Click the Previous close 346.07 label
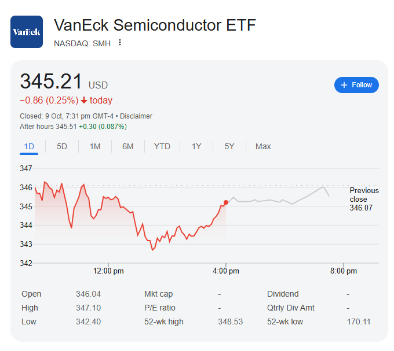Screen dimensions: 394x351 pyautogui.click(x=364, y=199)
